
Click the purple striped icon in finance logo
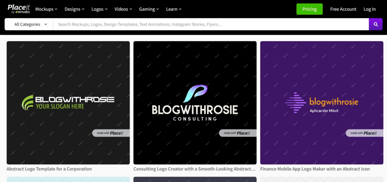(295, 102)
